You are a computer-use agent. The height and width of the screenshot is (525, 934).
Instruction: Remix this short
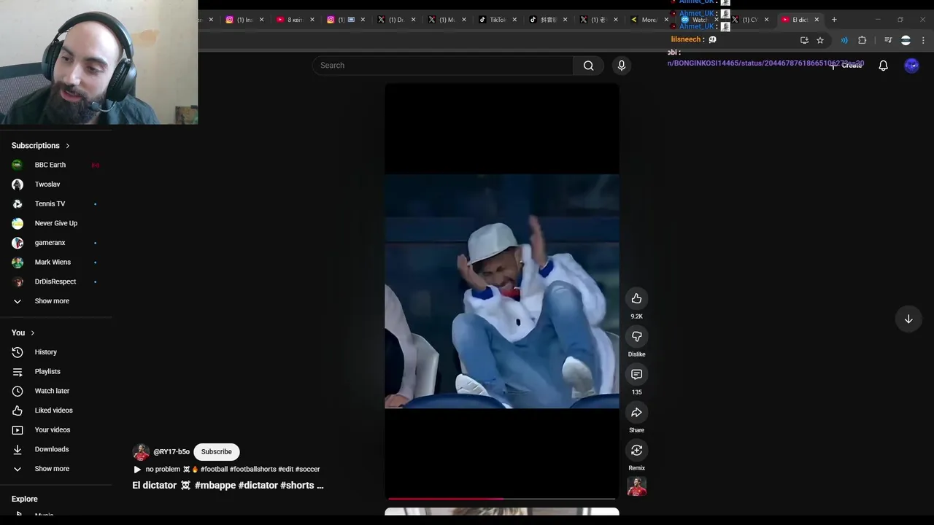point(636,450)
